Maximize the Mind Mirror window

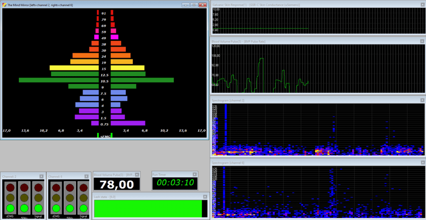click(x=194, y=5)
